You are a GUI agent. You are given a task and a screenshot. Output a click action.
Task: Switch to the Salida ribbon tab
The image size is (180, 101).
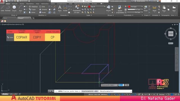click(x=53, y=4)
